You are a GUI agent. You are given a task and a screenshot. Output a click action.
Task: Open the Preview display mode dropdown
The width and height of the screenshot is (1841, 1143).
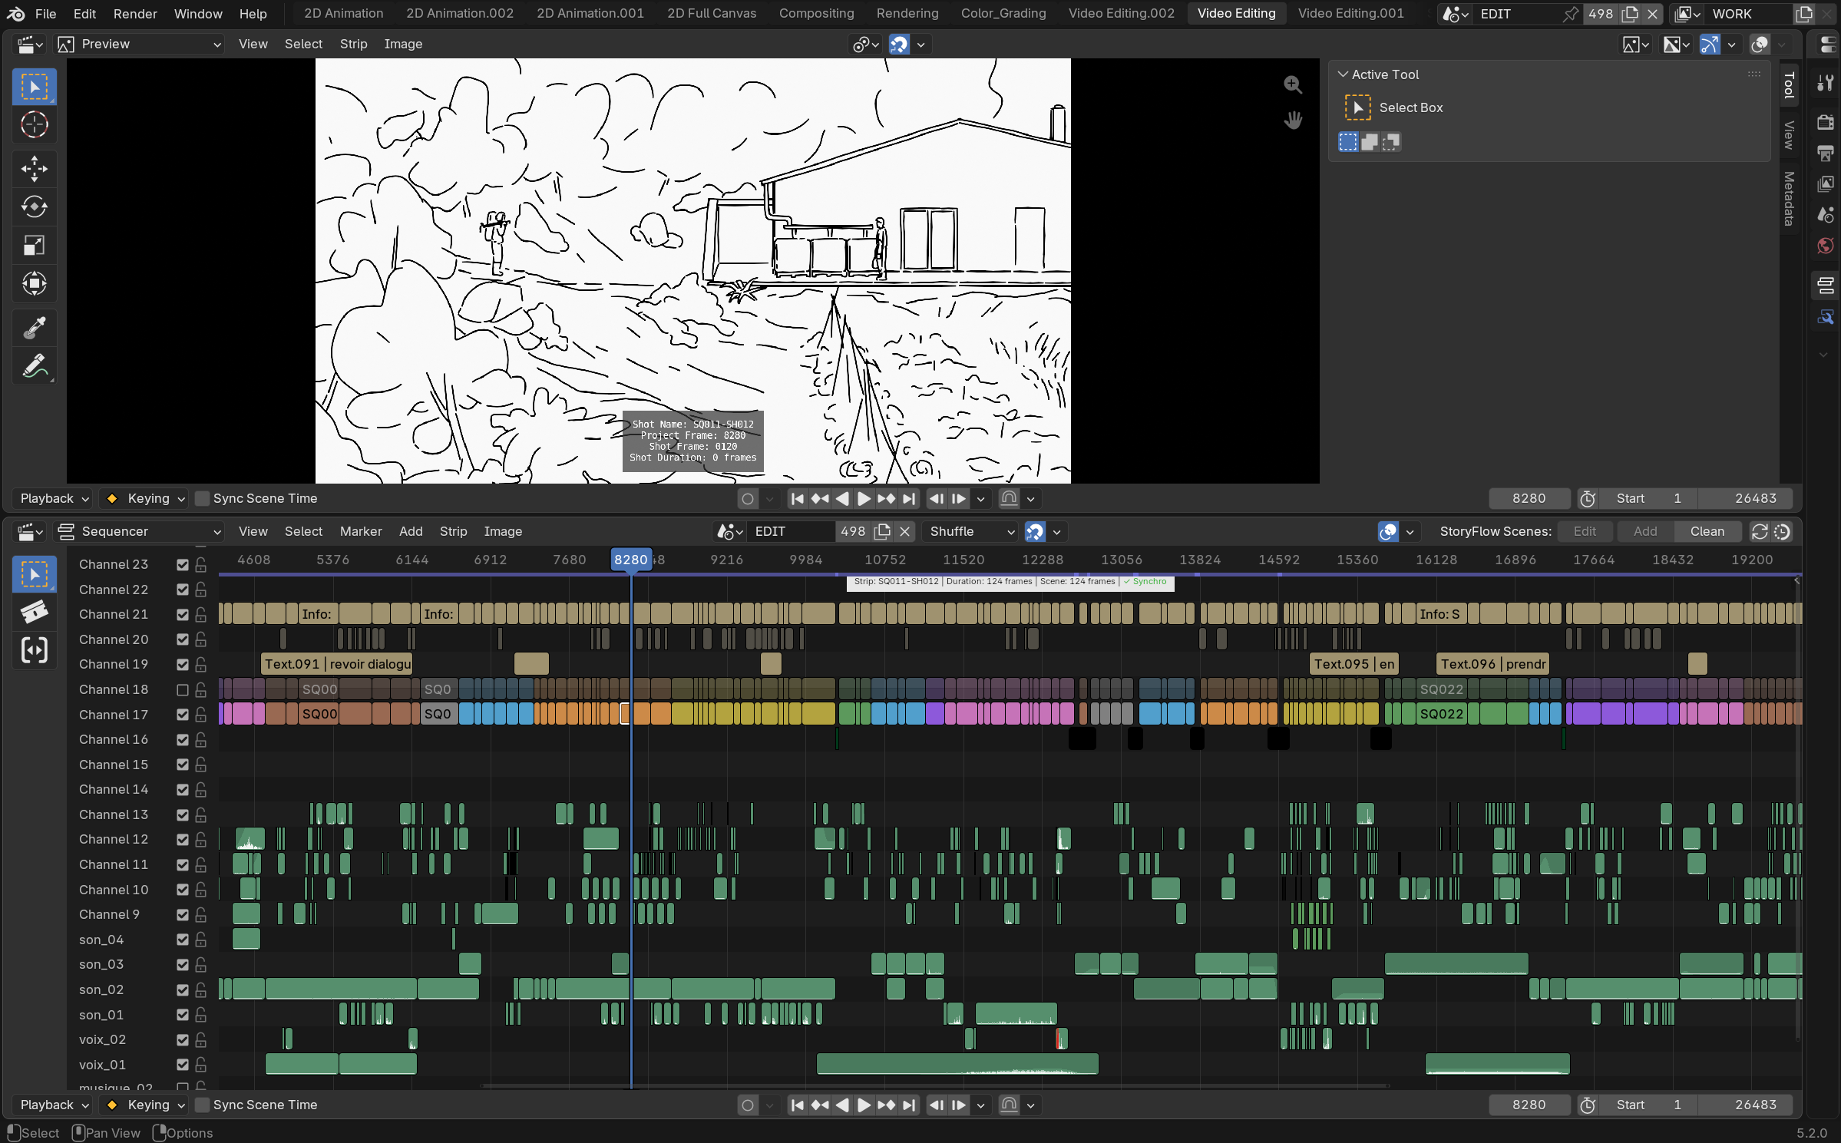140,45
